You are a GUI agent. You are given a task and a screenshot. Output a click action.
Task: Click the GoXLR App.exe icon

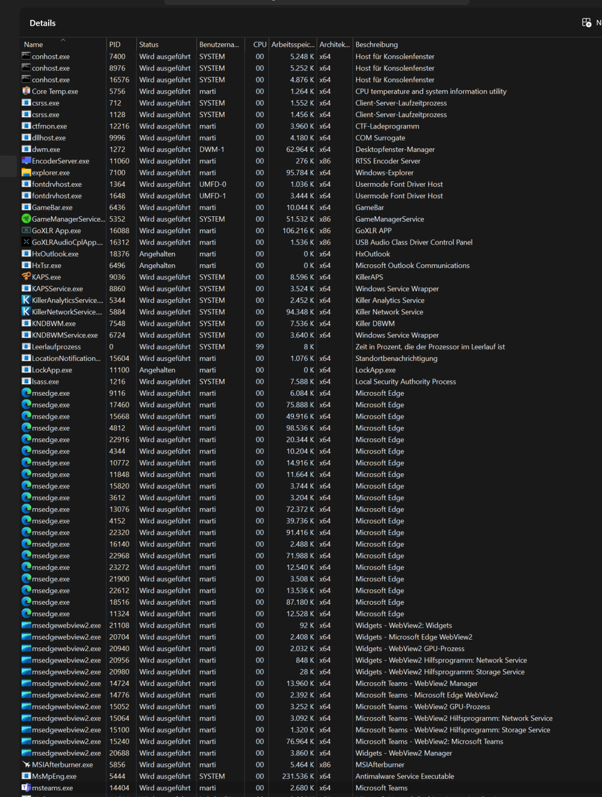pyautogui.click(x=26, y=231)
